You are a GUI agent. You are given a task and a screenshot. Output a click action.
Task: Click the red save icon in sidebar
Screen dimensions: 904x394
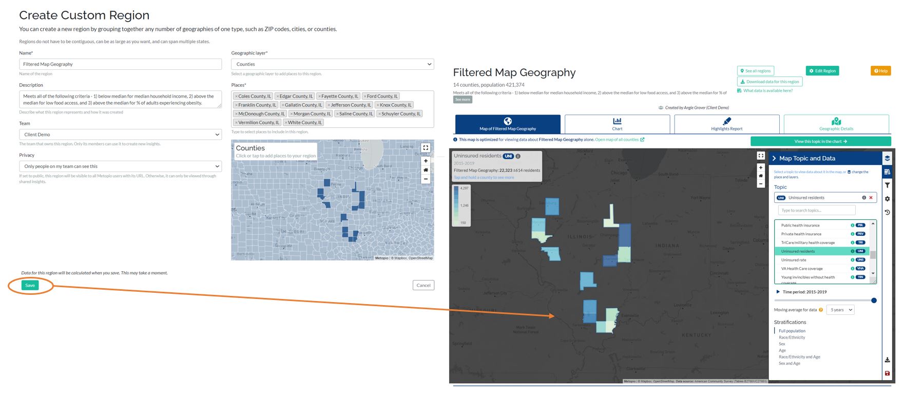(x=887, y=373)
